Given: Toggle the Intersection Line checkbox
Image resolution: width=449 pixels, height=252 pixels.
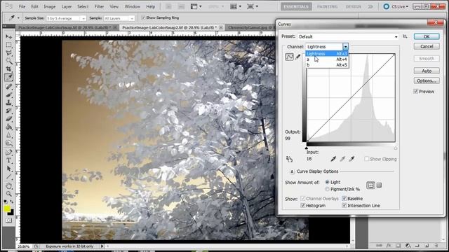Looking at the screenshot, I should 344,205.
